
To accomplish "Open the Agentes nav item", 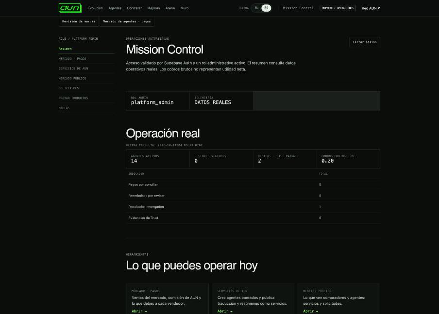I will pyautogui.click(x=115, y=8).
